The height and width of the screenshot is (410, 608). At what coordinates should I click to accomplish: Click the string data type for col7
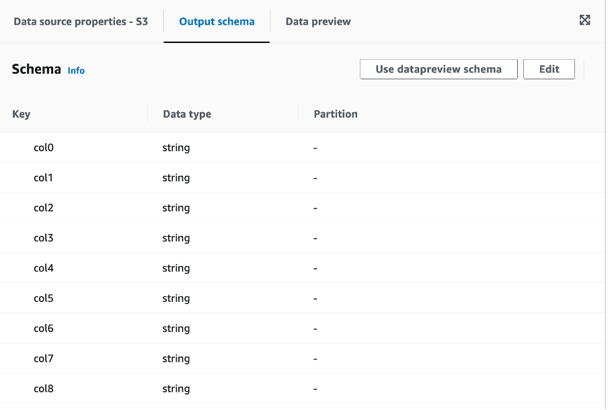coord(176,359)
